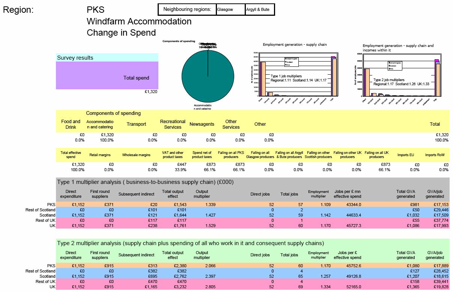453x292 pixels.
Task: Select 'Falling on all Argyll & Bute producers' header
Action: 289,155
